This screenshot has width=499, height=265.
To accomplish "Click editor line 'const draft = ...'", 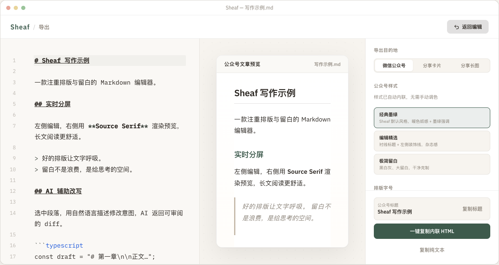I will (x=95, y=257).
